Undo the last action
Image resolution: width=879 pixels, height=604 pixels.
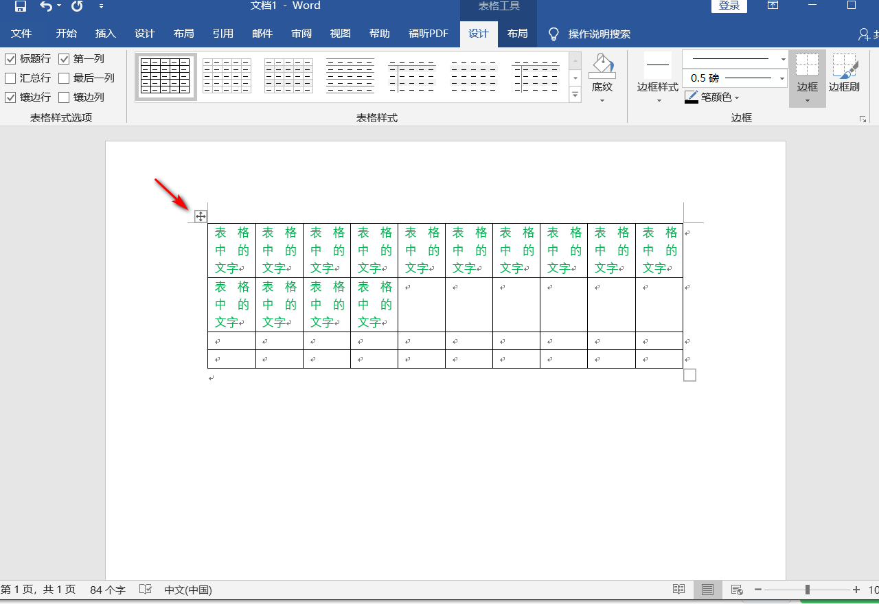click(x=45, y=6)
